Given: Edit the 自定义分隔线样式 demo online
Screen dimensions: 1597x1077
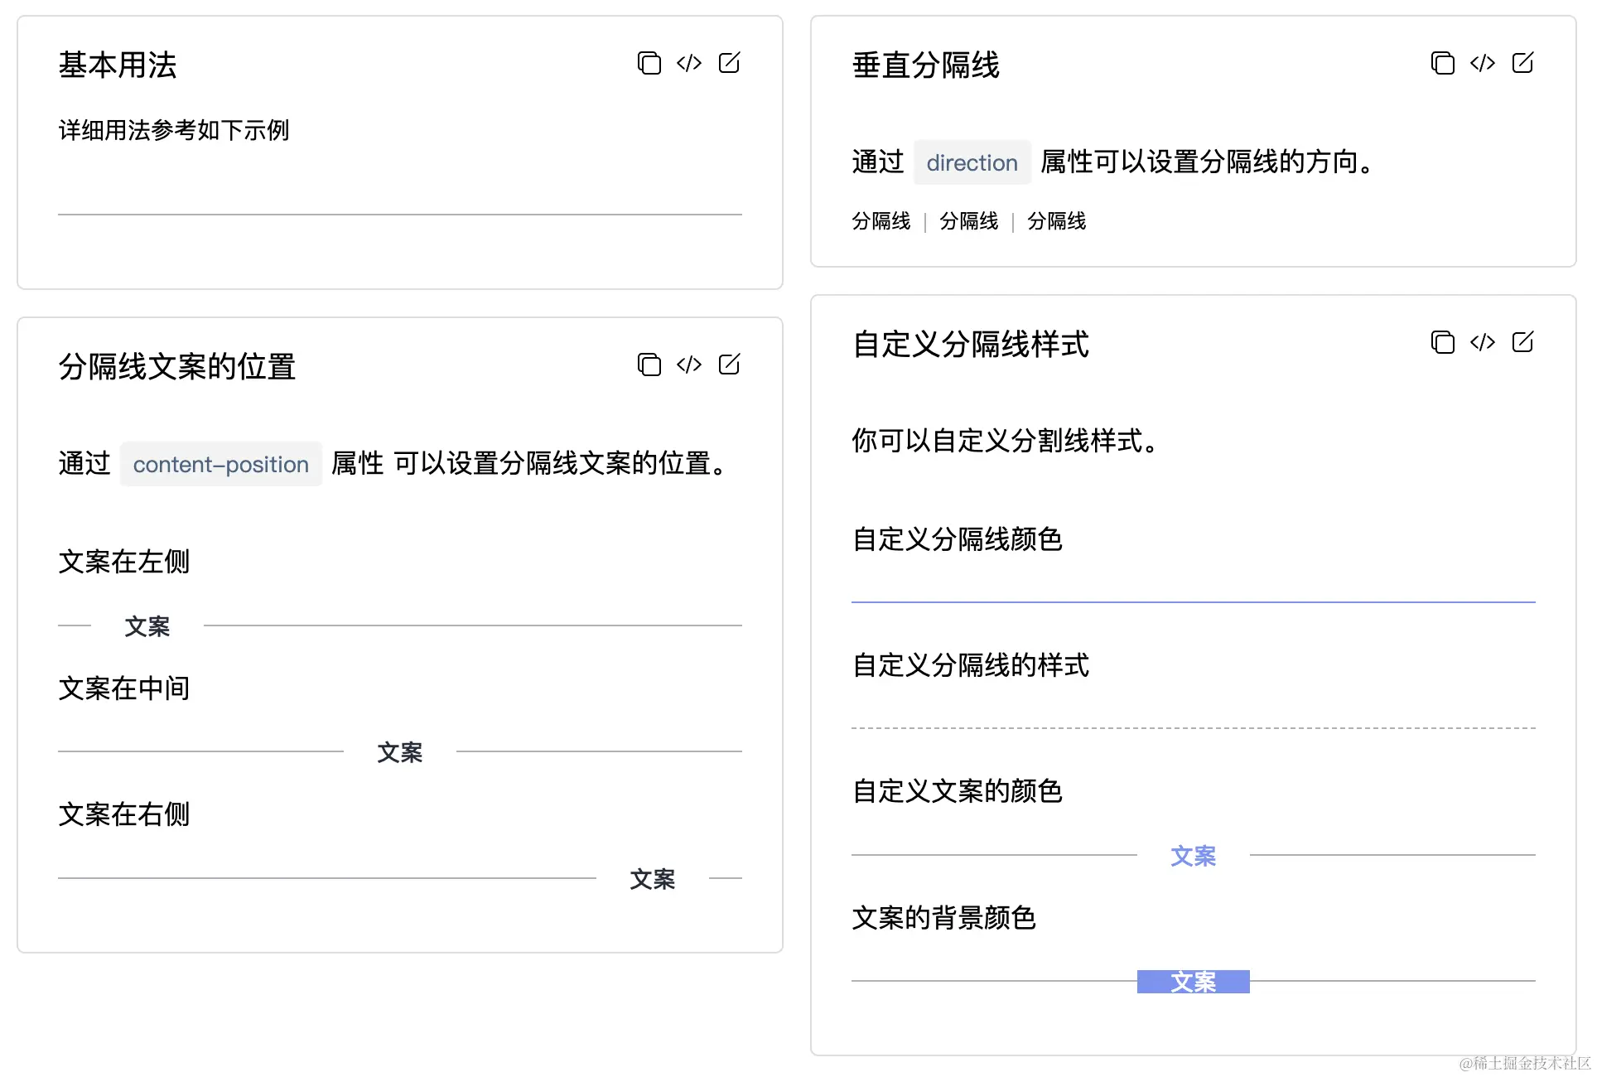Looking at the screenshot, I should (1522, 342).
